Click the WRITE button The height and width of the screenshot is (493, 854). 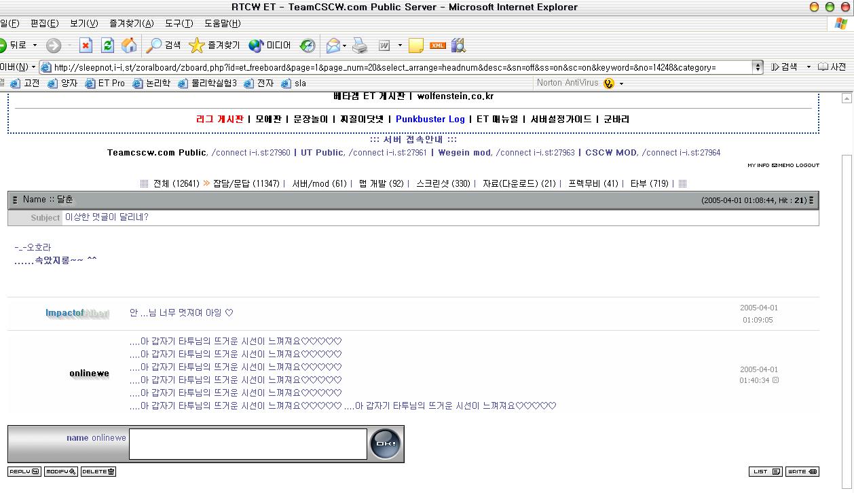[802, 471]
